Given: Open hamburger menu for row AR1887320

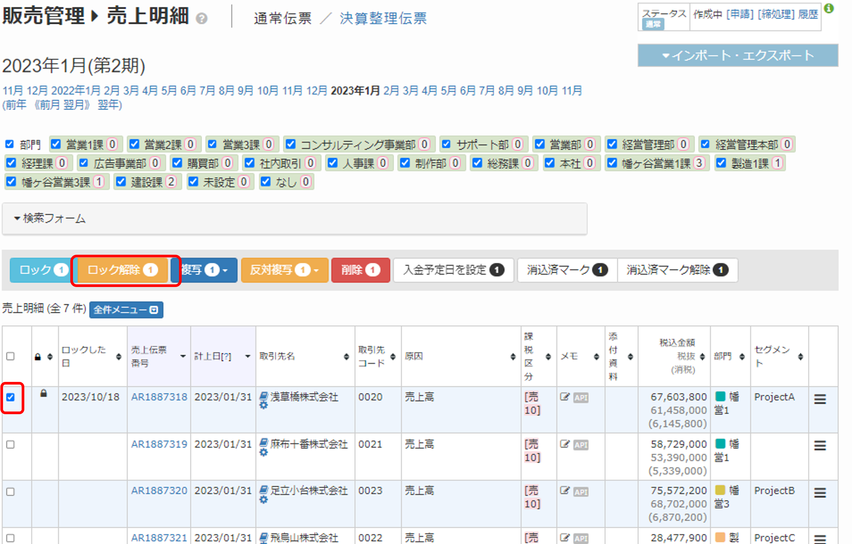Looking at the screenshot, I should (x=820, y=492).
